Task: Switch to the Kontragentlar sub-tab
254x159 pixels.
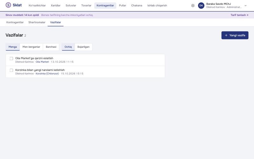Action: [x=15, y=22]
